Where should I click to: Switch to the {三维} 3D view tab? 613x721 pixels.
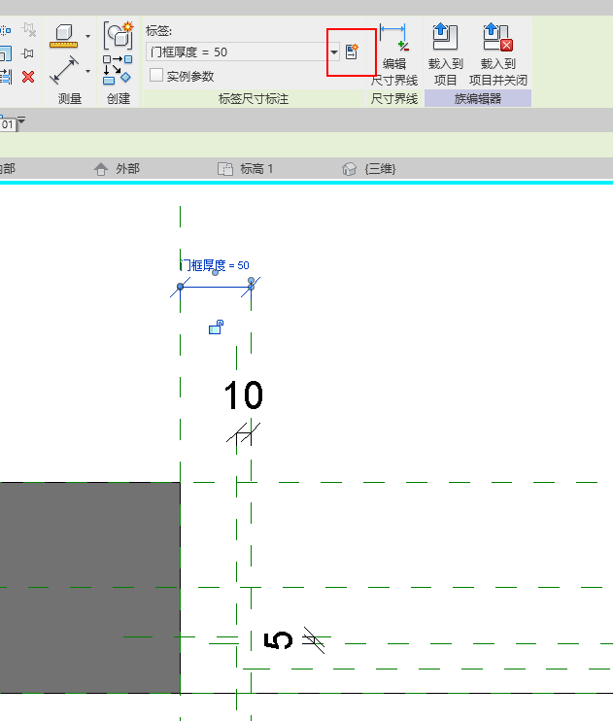(369, 169)
